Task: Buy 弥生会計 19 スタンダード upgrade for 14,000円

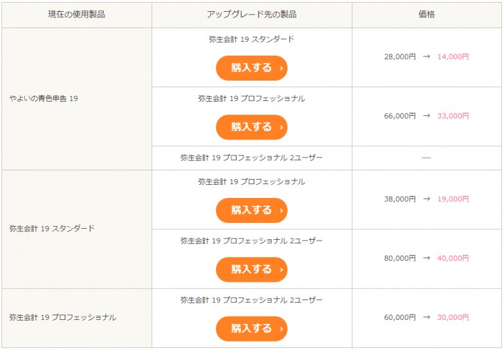Action: coord(251,68)
